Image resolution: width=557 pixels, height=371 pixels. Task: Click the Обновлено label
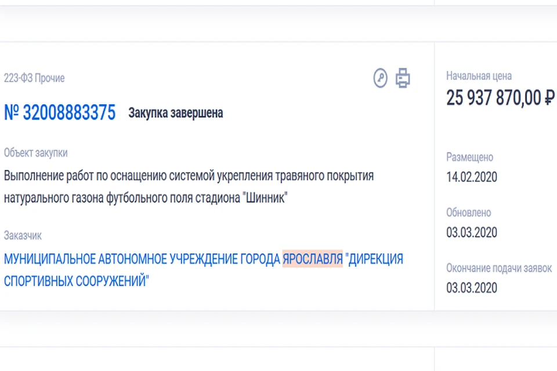(469, 212)
